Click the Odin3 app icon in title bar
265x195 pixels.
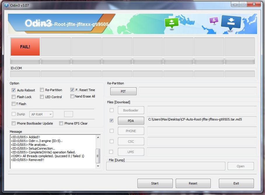[6, 5]
